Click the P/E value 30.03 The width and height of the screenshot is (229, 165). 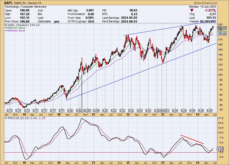(x=133, y=10)
